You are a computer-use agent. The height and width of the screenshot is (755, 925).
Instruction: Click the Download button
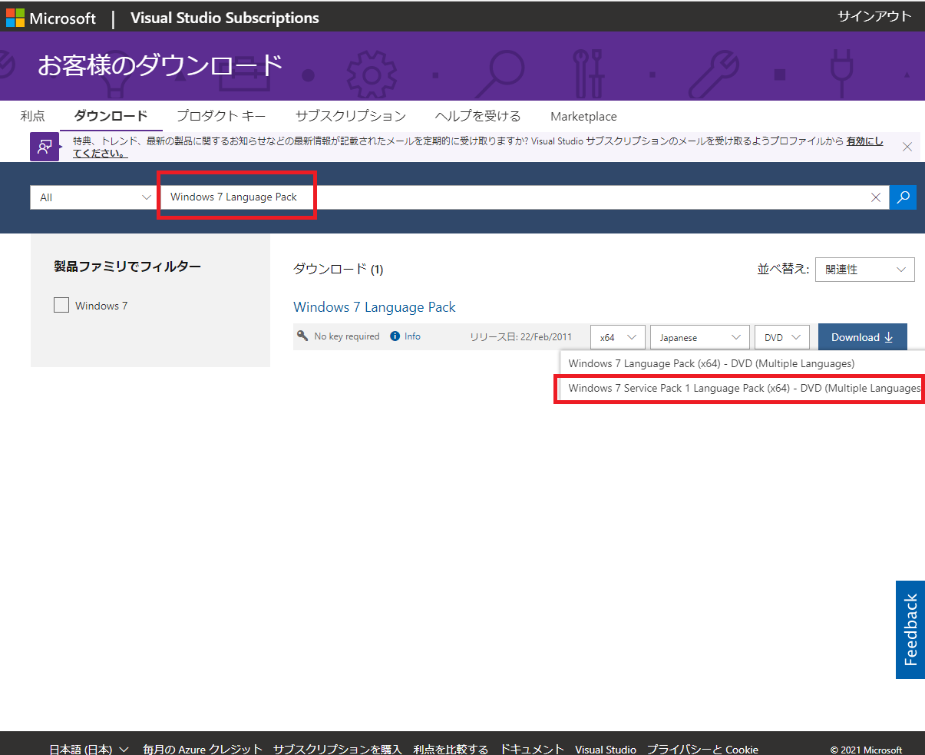pos(863,337)
